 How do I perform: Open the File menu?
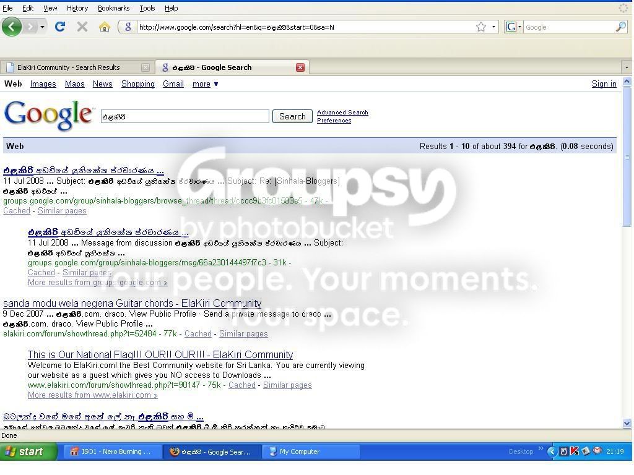[7, 8]
